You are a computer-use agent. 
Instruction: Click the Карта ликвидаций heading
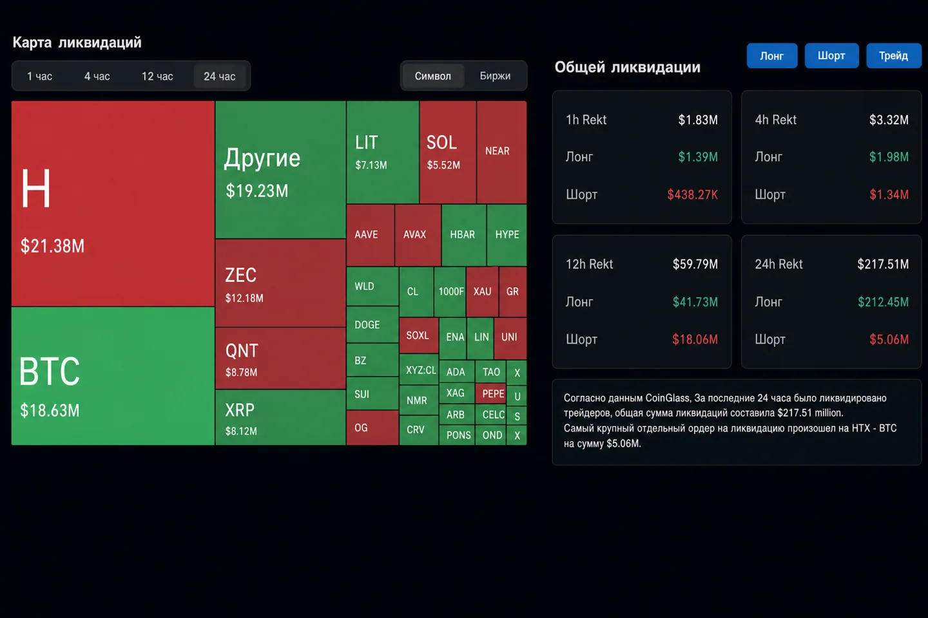click(77, 42)
